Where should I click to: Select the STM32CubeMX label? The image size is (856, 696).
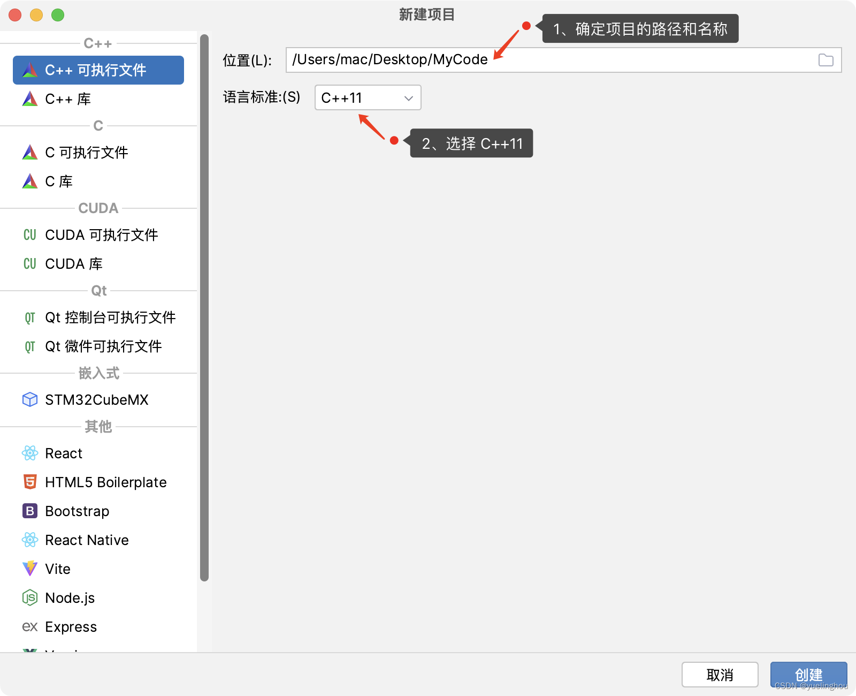click(x=97, y=400)
